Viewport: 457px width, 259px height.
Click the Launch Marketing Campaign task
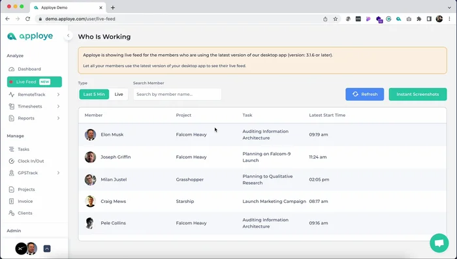(x=274, y=202)
